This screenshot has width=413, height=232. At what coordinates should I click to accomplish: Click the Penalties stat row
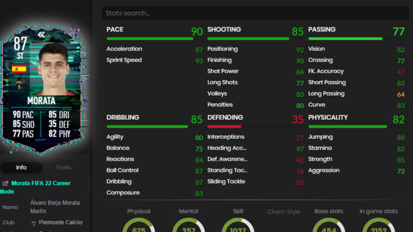tap(255, 105)
